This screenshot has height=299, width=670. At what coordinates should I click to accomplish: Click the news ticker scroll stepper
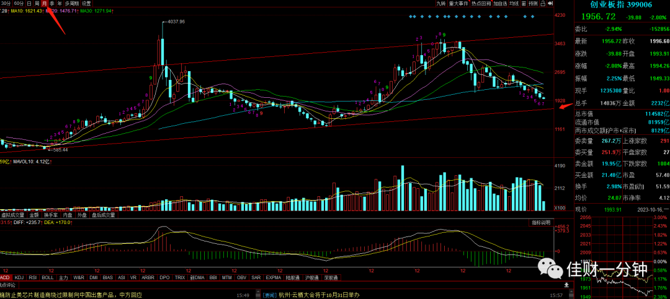point(257,294)
